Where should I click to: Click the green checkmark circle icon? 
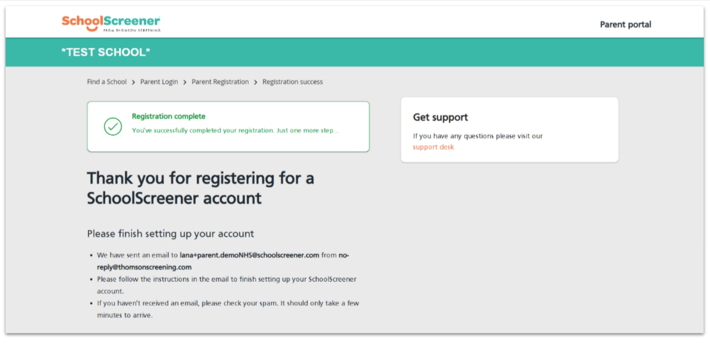tap(113, 126)
